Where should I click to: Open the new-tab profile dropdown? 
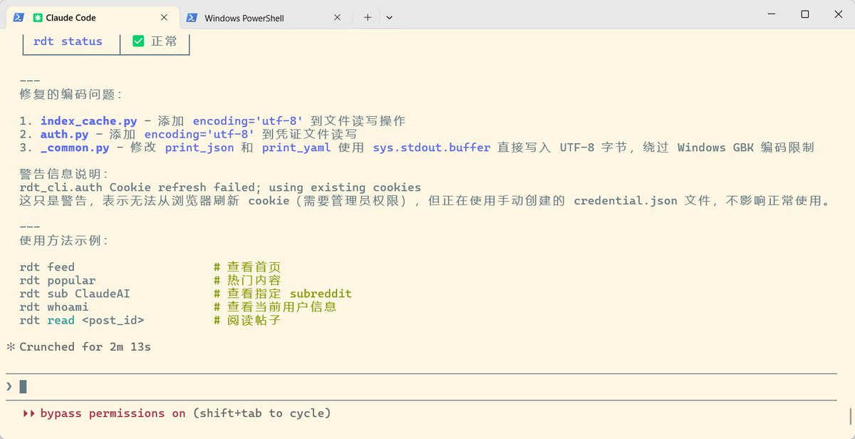(x=389, y=17)
